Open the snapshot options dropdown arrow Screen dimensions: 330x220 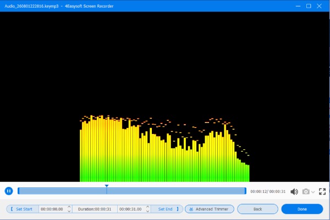[x=313, y=192]
